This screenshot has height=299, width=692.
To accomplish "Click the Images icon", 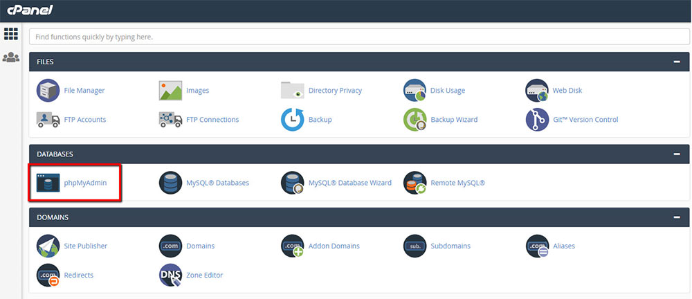I will click(170, 91).
